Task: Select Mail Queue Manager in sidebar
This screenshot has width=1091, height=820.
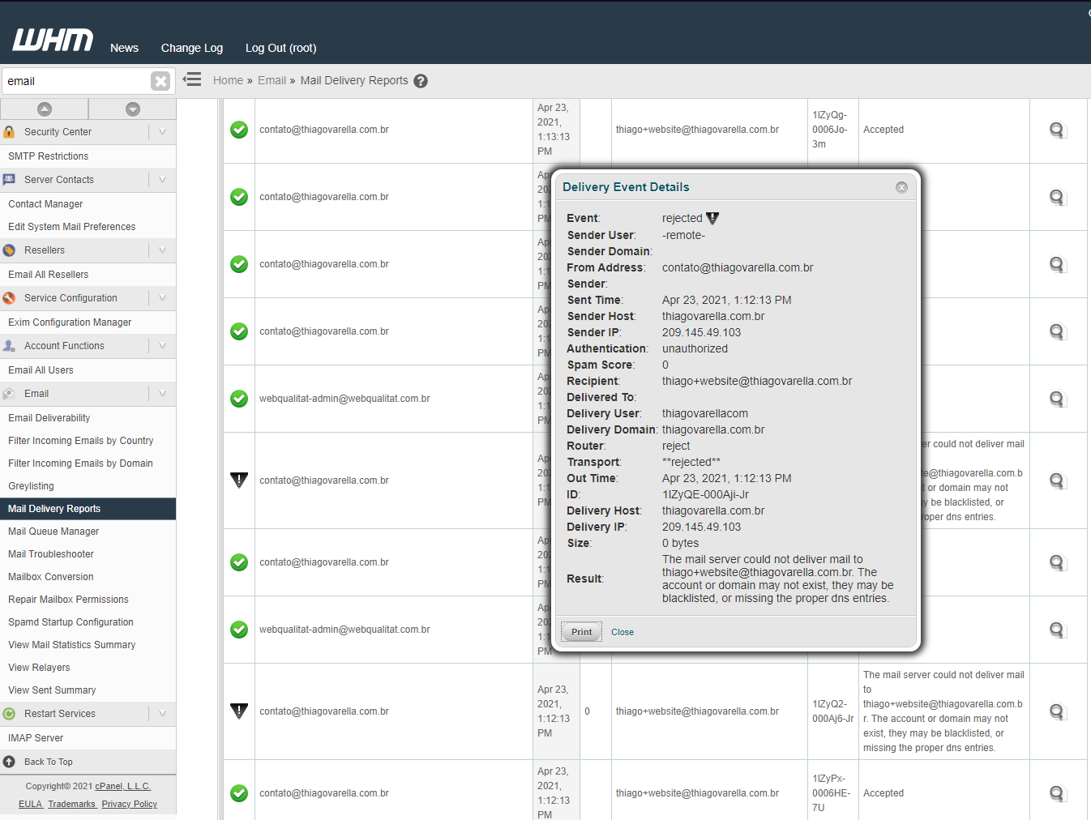Action: tap(53, 532)
